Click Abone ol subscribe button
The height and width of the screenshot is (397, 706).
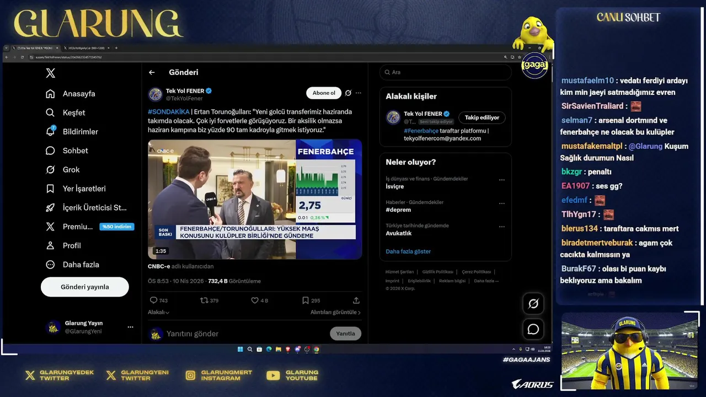324,93
